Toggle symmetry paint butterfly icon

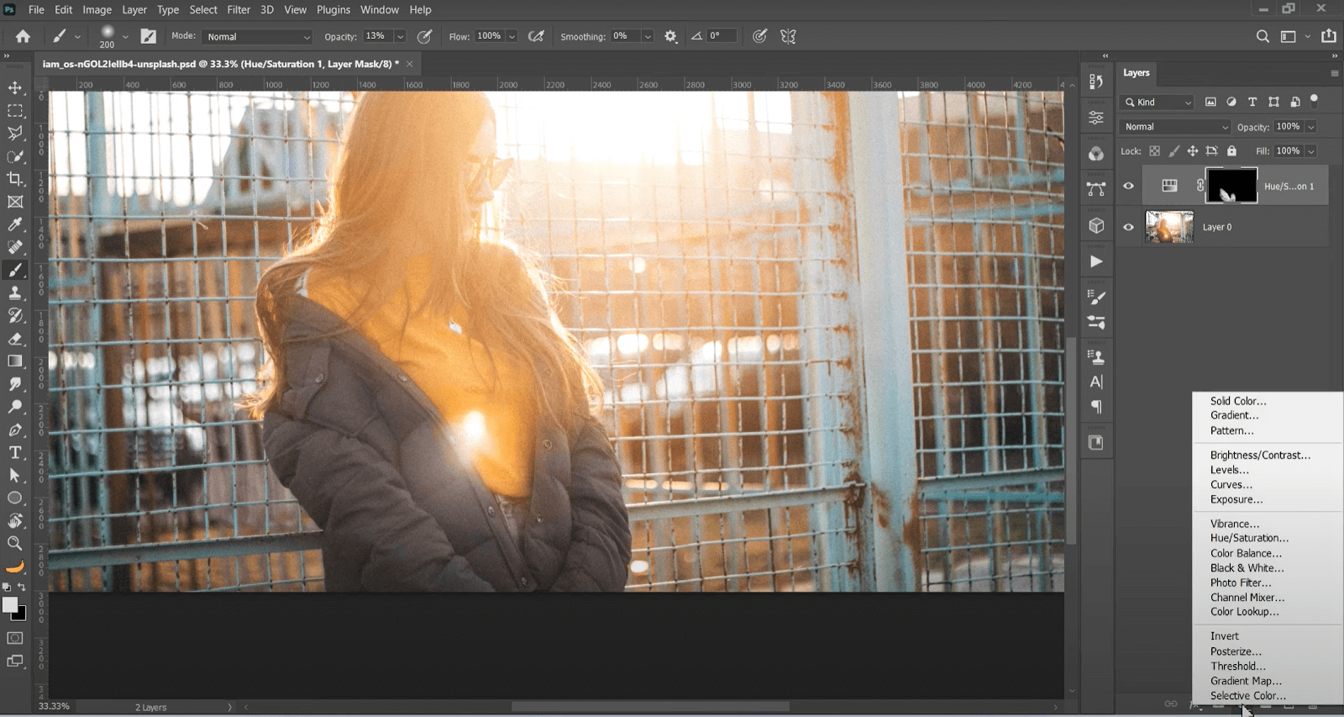point(788,36)
